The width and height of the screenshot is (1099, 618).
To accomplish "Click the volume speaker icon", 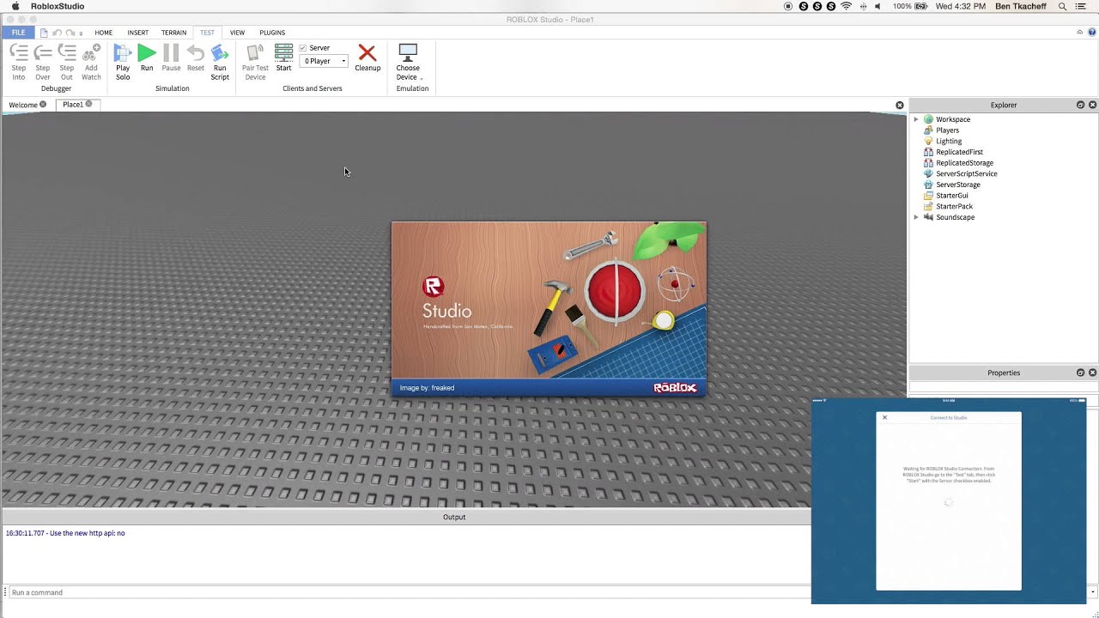I will click(878, 6).
